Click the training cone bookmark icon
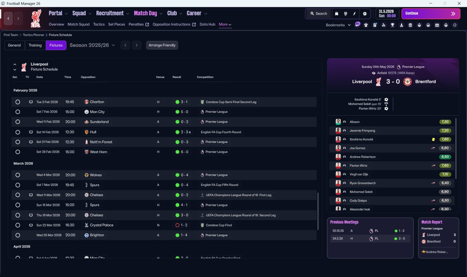The width and height of the screenshot is (467, 277). coord(401,25)
